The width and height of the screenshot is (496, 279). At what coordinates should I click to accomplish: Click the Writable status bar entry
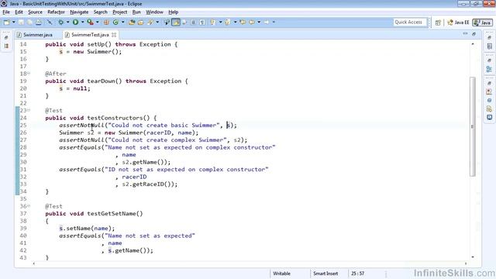pyautogui.click(x=281, y=274)
